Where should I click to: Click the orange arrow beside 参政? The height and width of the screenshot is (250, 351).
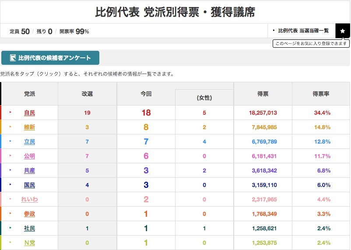coord(11,213)
